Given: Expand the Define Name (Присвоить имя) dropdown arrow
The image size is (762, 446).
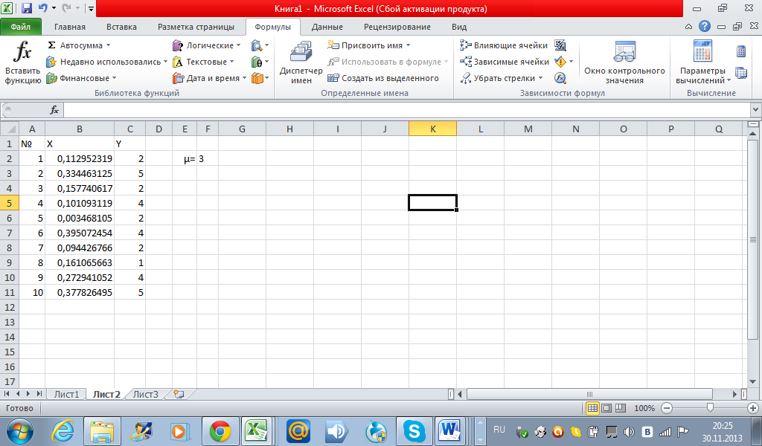Looking at the screenshot, I should 409,45.
